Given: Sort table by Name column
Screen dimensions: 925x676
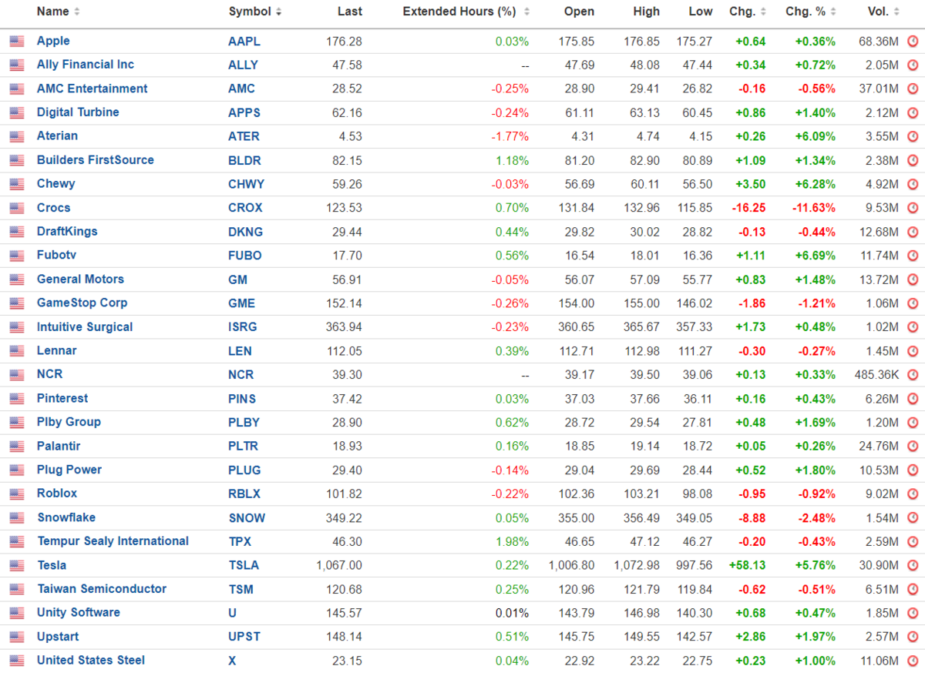Looking at the screenshot, I should (x=59, y=12).
